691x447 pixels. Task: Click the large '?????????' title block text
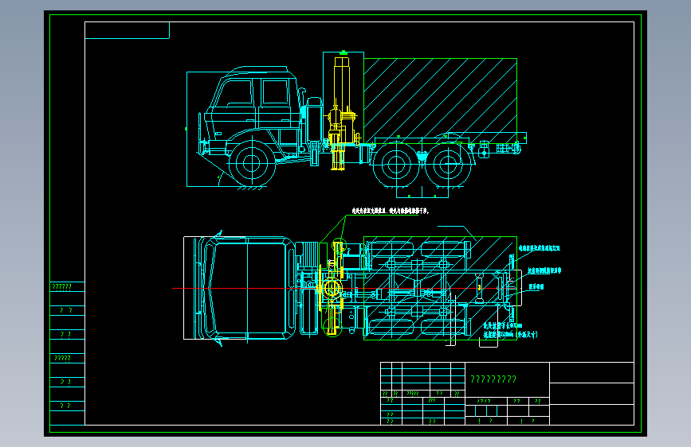493,379
